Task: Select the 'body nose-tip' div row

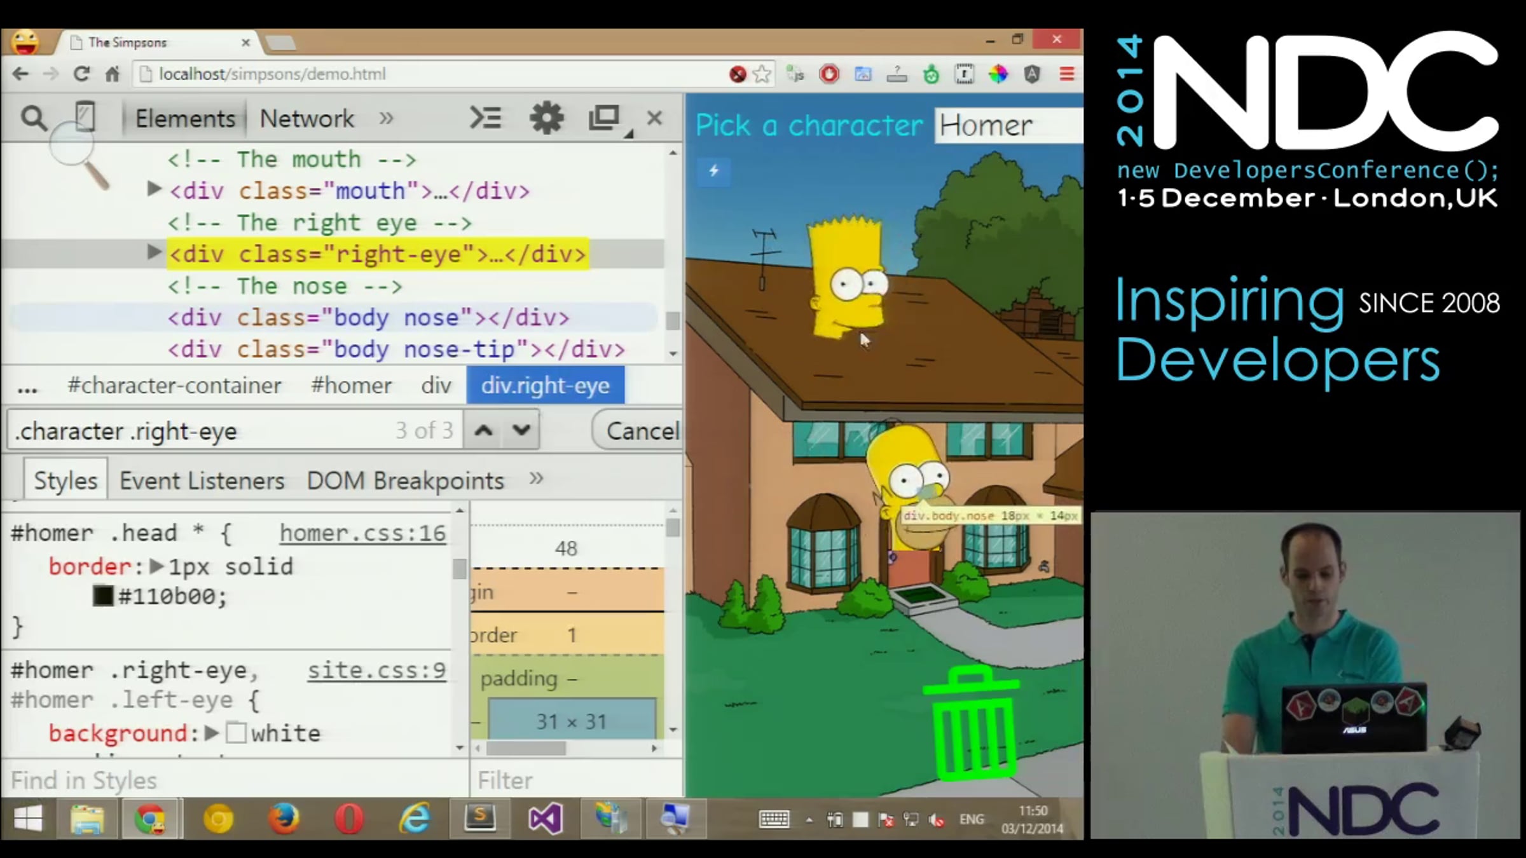Action: click(x=396, y=350)
